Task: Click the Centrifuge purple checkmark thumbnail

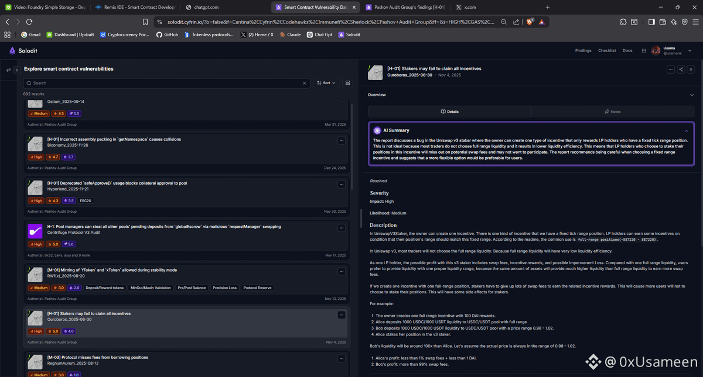Action: (35, 231)
